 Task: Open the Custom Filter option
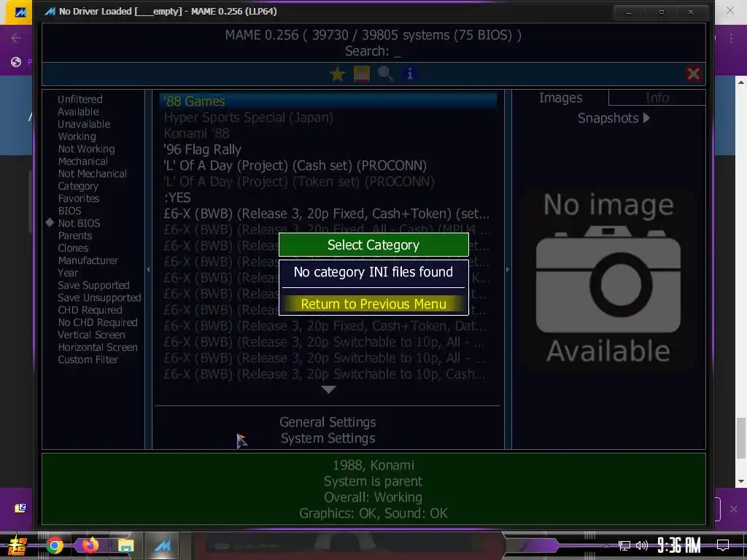pyautogui.click(x=88, y=359)
